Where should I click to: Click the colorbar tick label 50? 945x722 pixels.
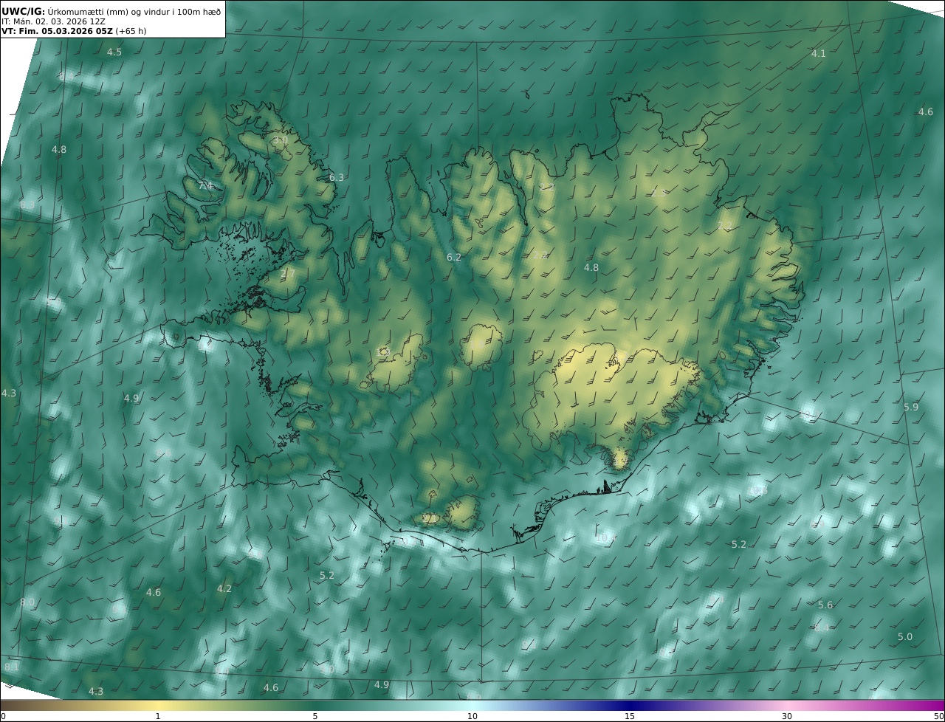938,716
